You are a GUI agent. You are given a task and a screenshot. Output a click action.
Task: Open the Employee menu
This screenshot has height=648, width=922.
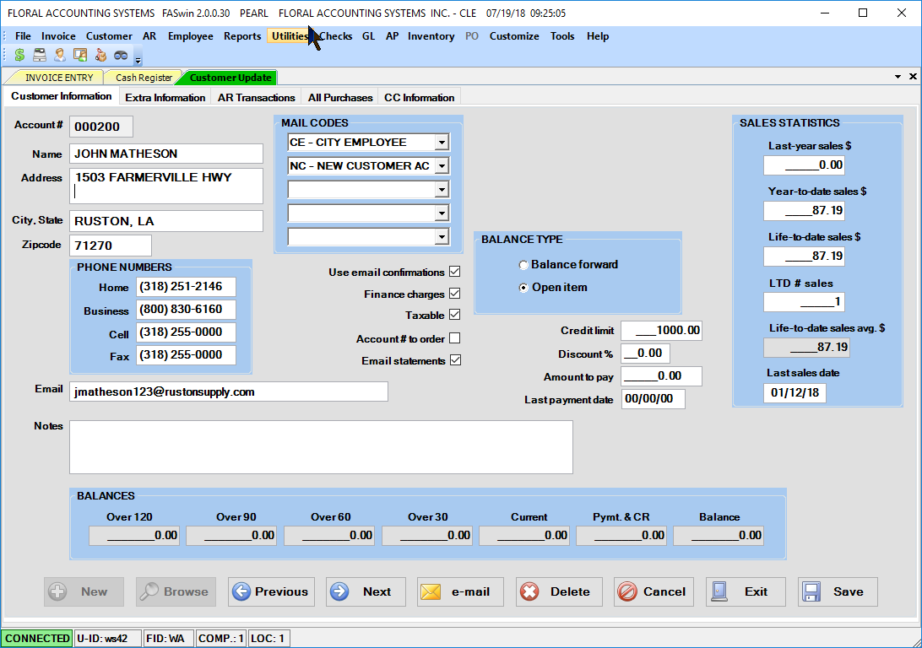pyautogui.click(x=191, y=35)
